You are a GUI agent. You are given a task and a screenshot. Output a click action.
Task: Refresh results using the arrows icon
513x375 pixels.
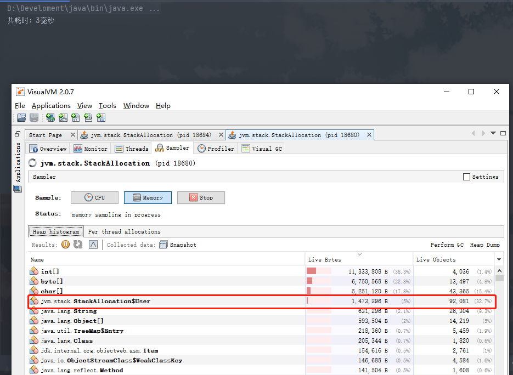[x=78, y=244]
